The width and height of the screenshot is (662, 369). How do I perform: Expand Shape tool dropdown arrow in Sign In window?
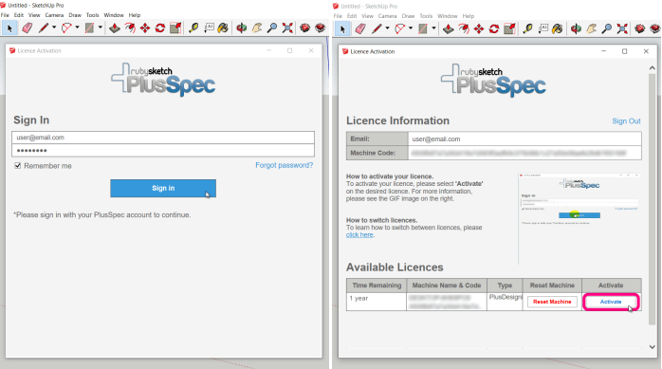[x=101, y=28]
